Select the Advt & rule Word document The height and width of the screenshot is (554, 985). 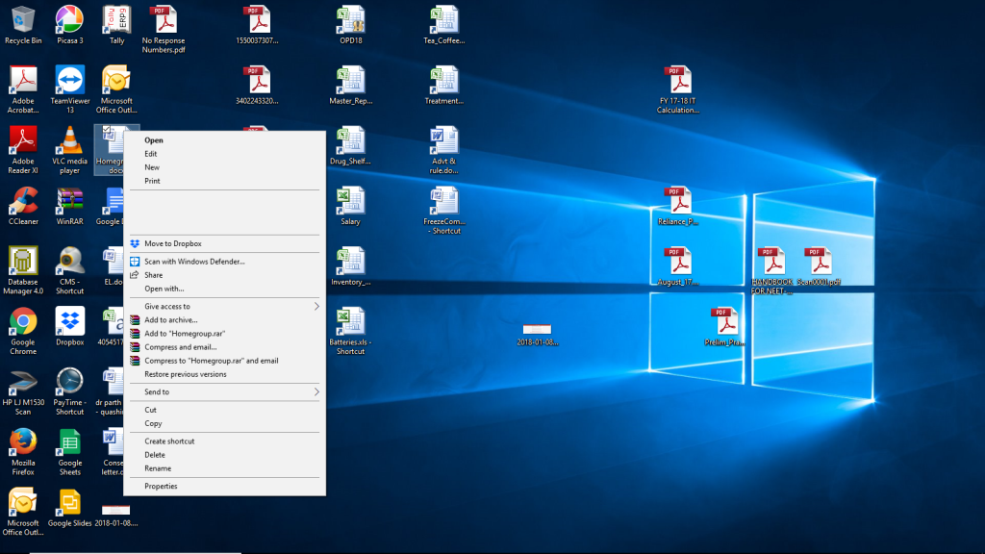[444, 149]
